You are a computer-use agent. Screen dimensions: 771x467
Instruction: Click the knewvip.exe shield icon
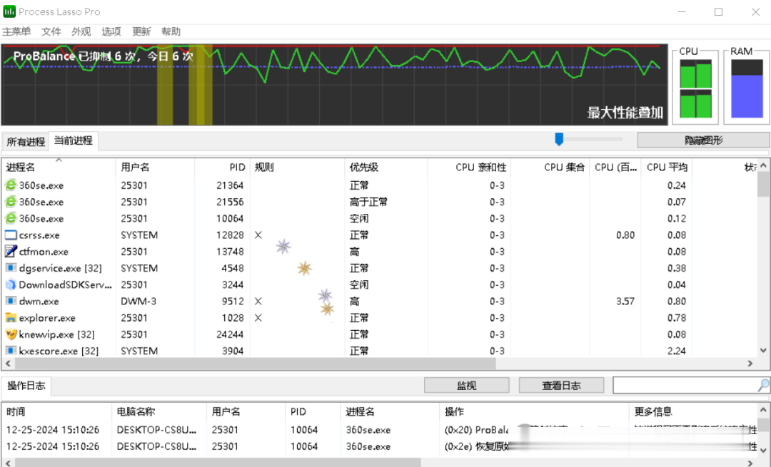point(10,334)
